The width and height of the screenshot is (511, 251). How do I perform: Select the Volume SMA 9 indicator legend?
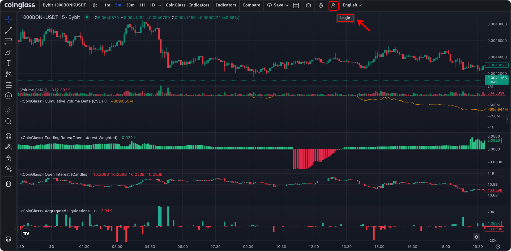34,90
